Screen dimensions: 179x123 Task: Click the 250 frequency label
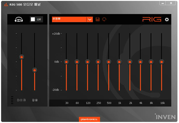99,103
